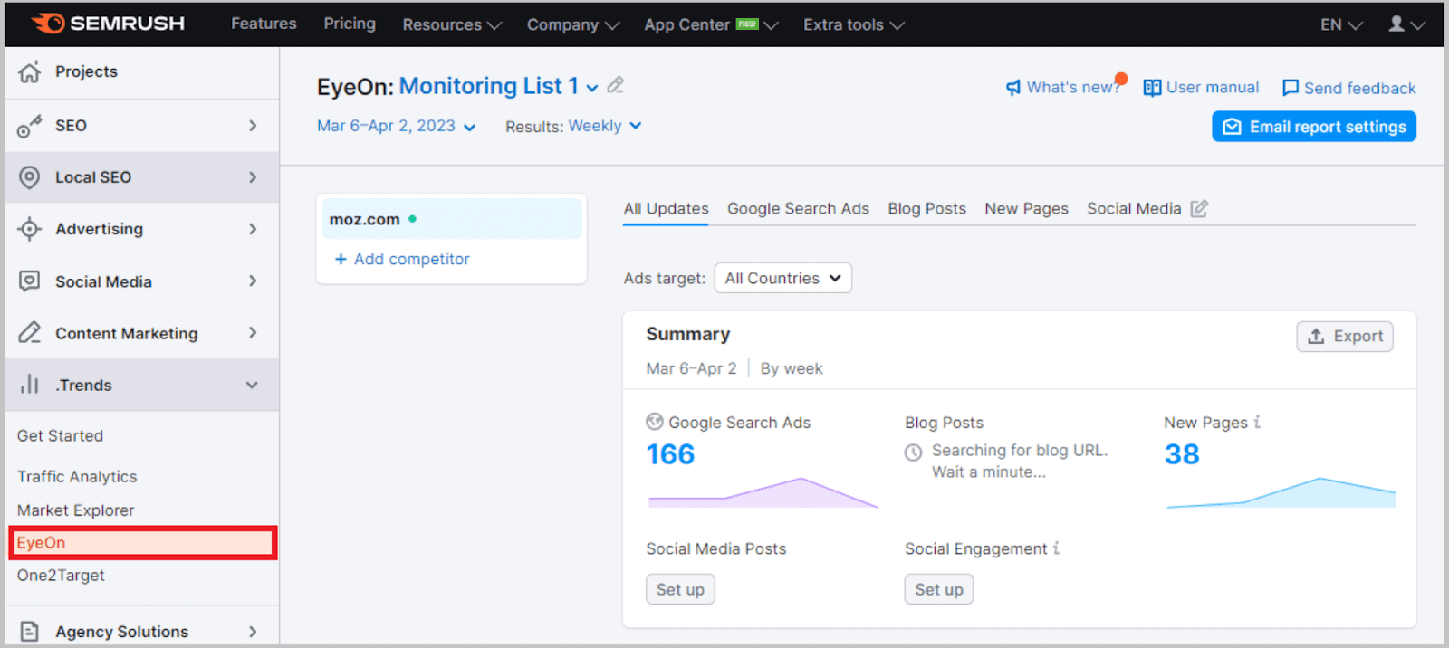The image size is (1449, 648).
Task: Click Set up under Social Media Posts
Action: tap(680, 589)
